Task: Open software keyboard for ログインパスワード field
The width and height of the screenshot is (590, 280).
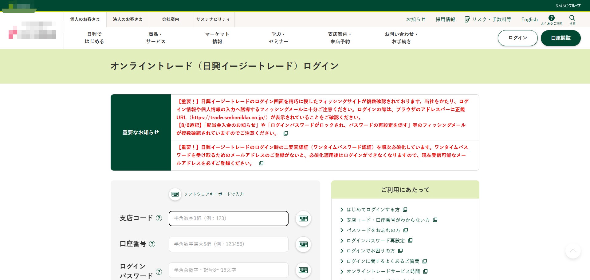Action: pyautogui.click(x=303, y=270)
